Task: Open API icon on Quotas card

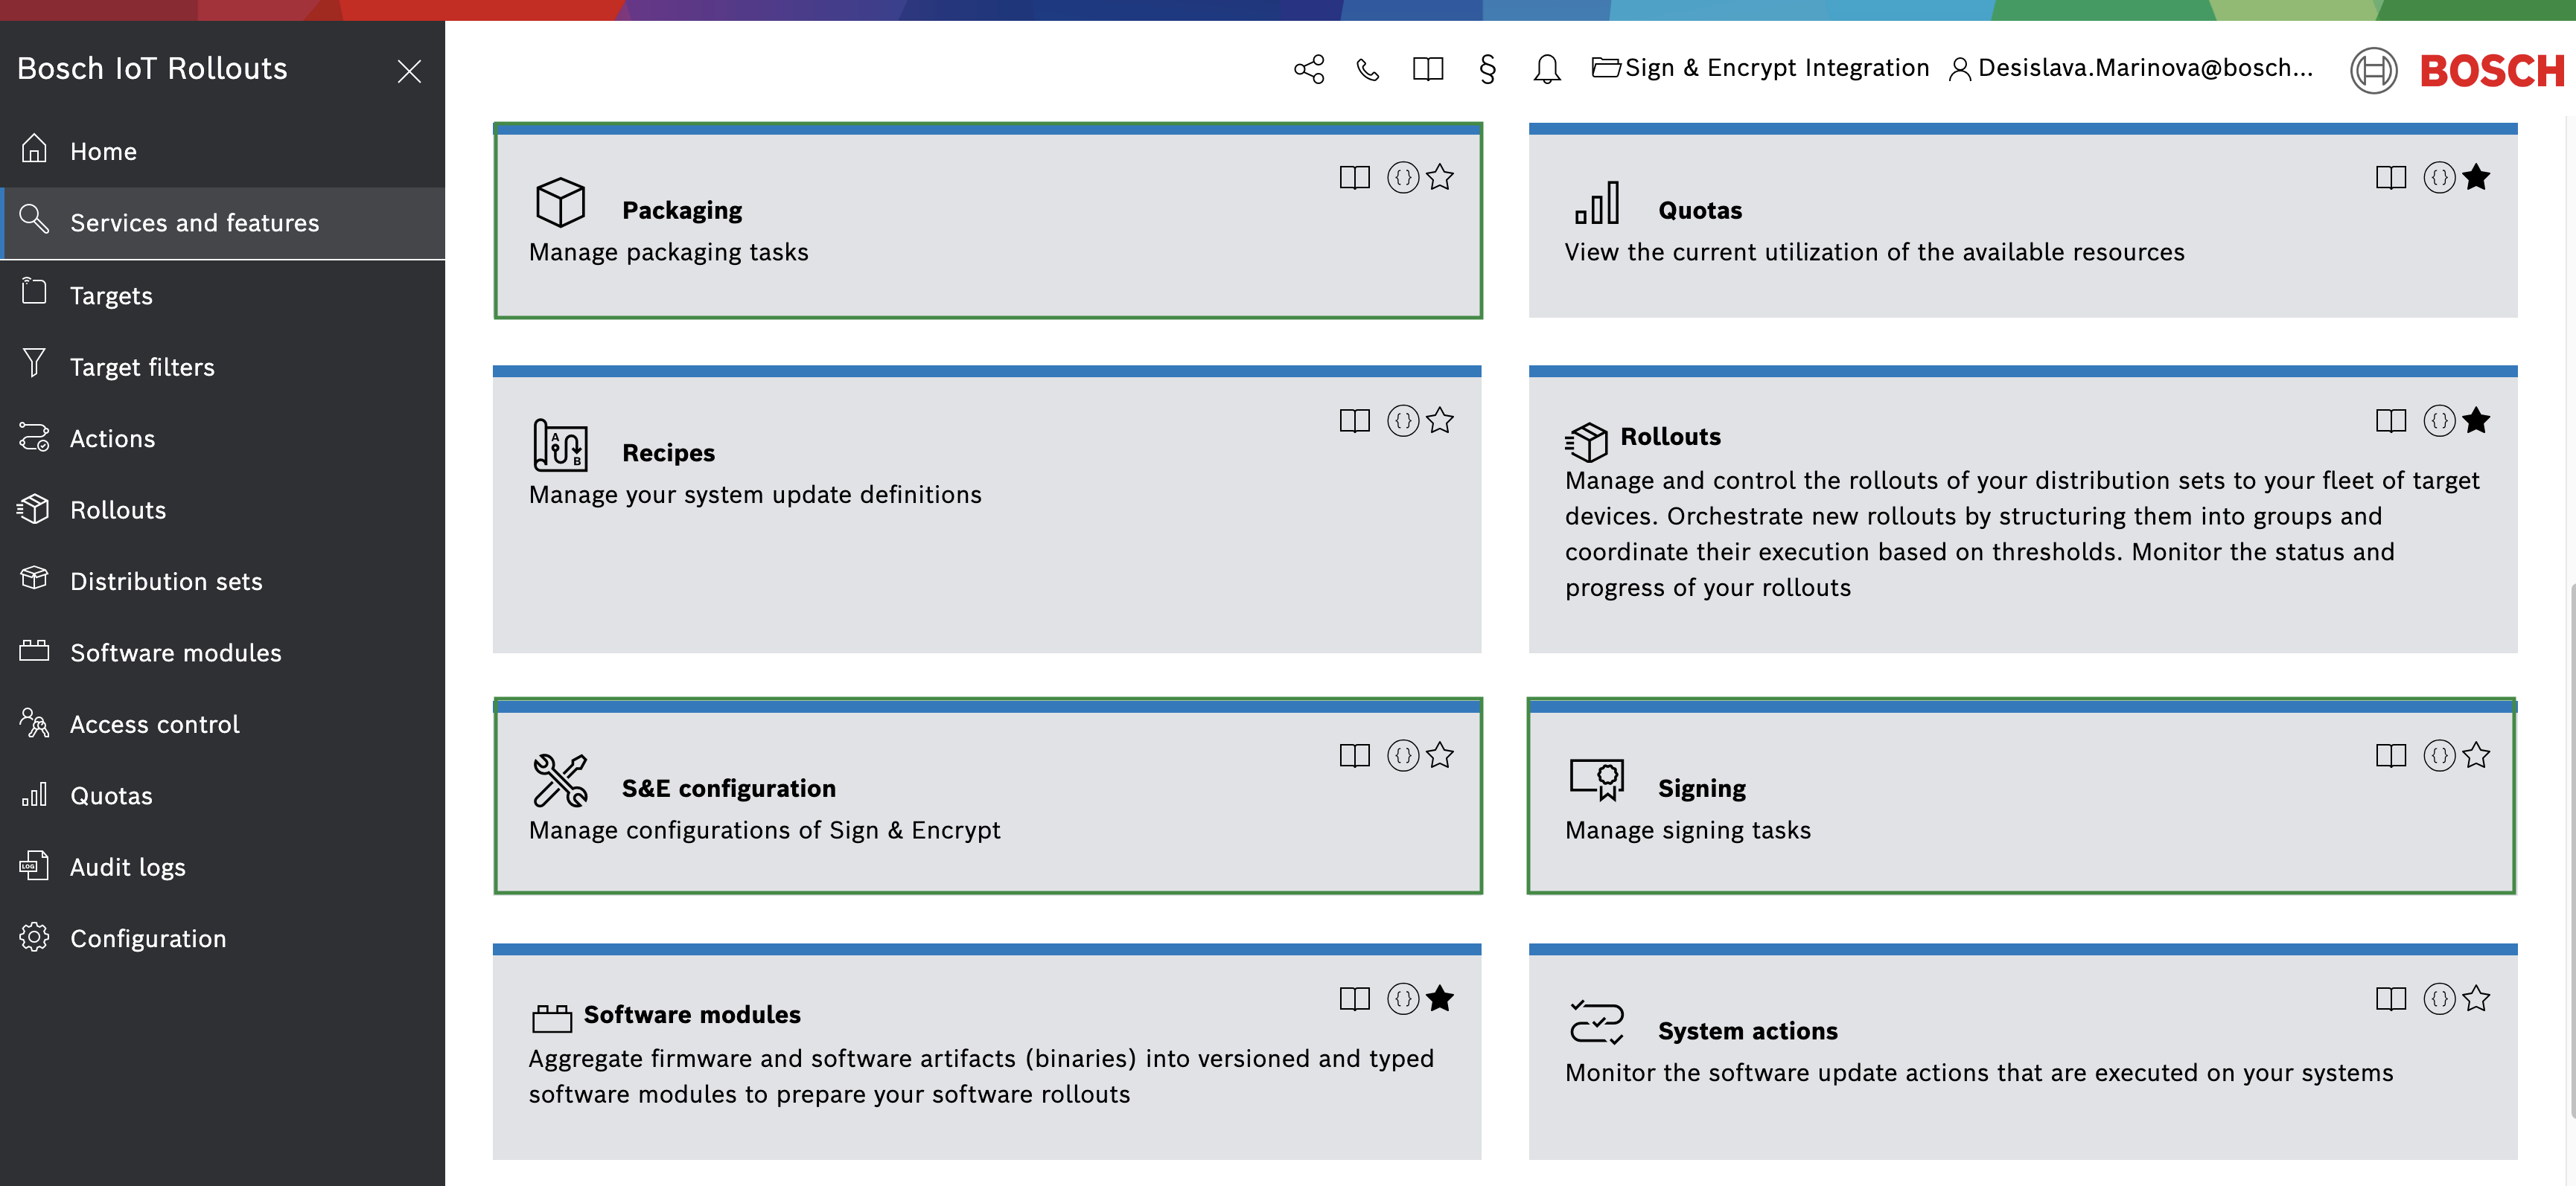Action: click(2439, 178)
